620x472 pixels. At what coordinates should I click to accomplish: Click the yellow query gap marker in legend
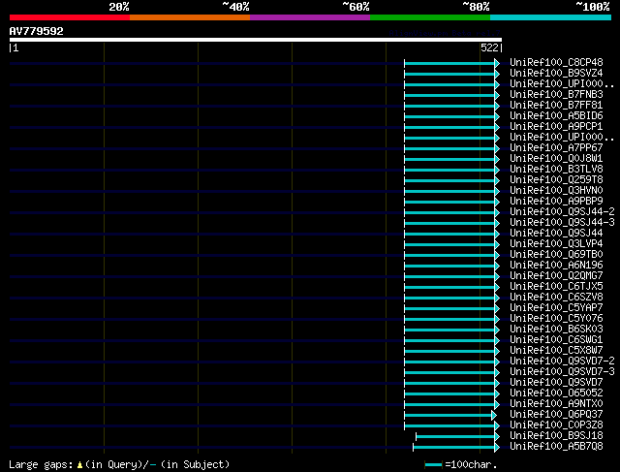click(79, 465)
